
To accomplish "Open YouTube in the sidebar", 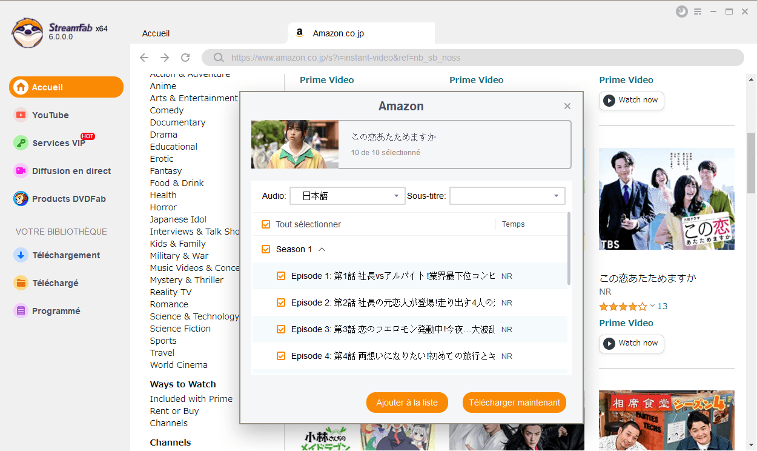I will 50,115.
